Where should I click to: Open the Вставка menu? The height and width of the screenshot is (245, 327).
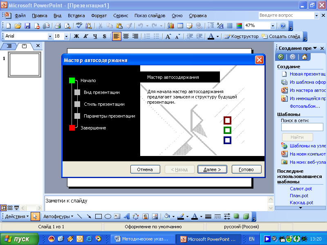(x=76, y=16)
